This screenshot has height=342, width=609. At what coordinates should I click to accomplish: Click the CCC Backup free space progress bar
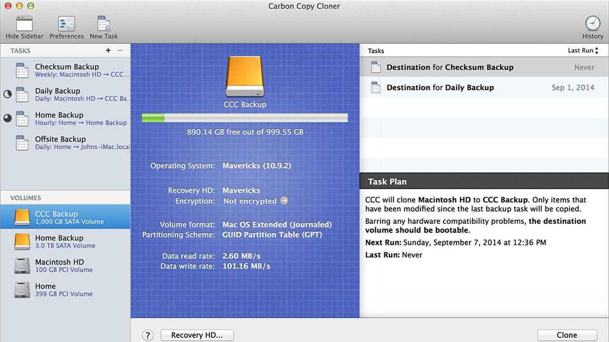245,117
